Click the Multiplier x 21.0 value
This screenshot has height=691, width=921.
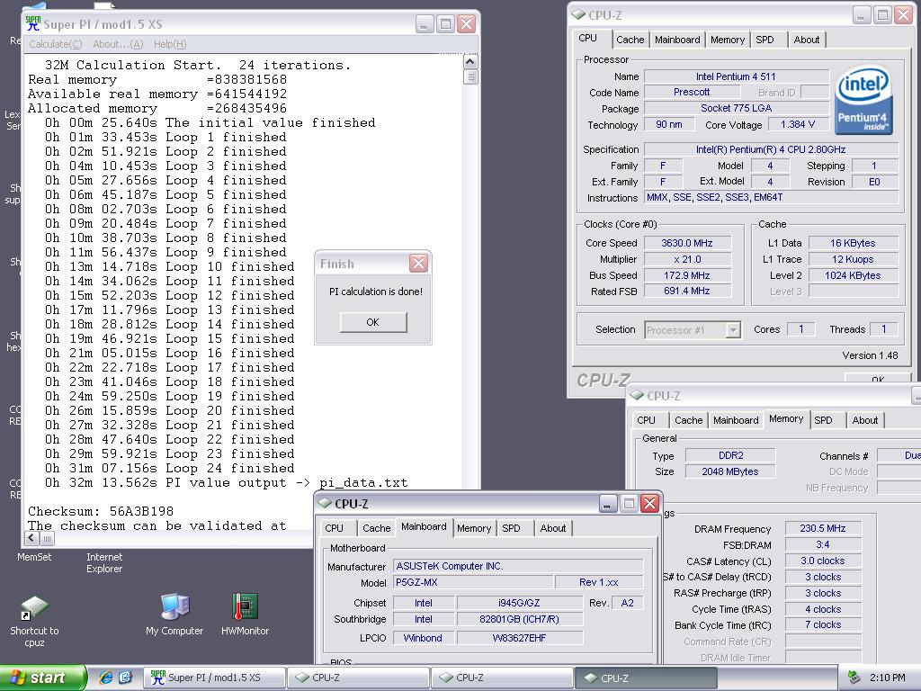687,259
